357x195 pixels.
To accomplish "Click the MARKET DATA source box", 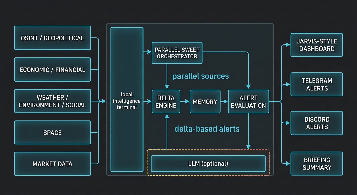I will 52,164.
